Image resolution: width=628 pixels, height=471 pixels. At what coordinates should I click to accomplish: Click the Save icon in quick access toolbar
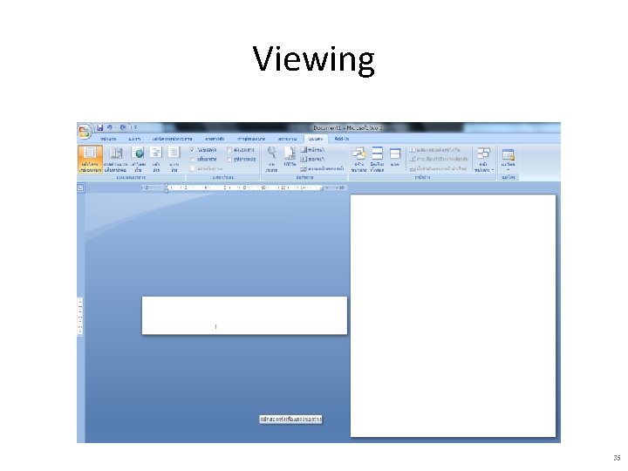[99, 127]
